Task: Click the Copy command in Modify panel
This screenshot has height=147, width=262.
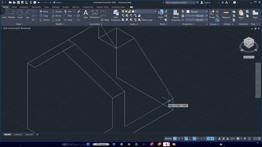Action: click(x=44, y=16)
